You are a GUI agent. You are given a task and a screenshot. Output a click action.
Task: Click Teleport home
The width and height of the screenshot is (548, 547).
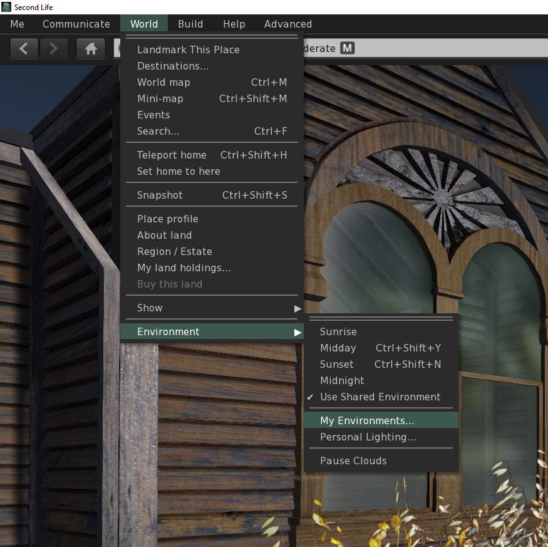point(172,155)
